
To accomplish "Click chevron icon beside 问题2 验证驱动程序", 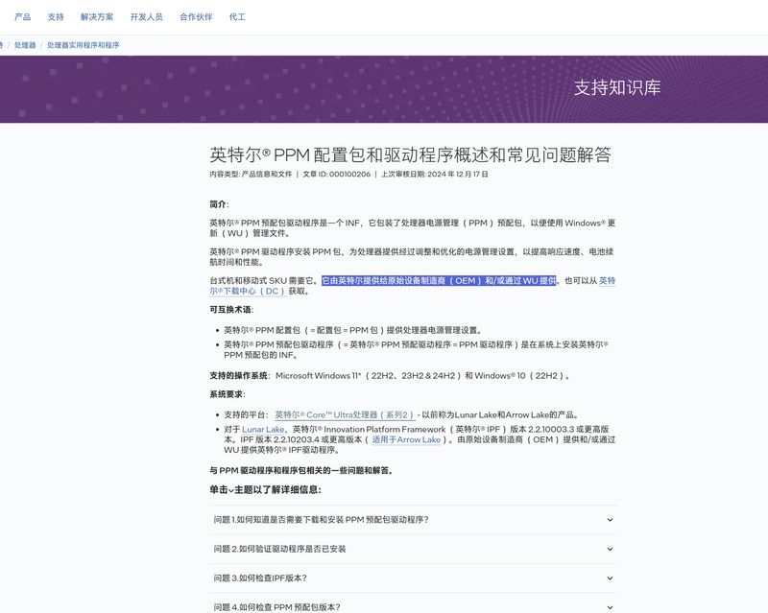I will tap(610, 549).
